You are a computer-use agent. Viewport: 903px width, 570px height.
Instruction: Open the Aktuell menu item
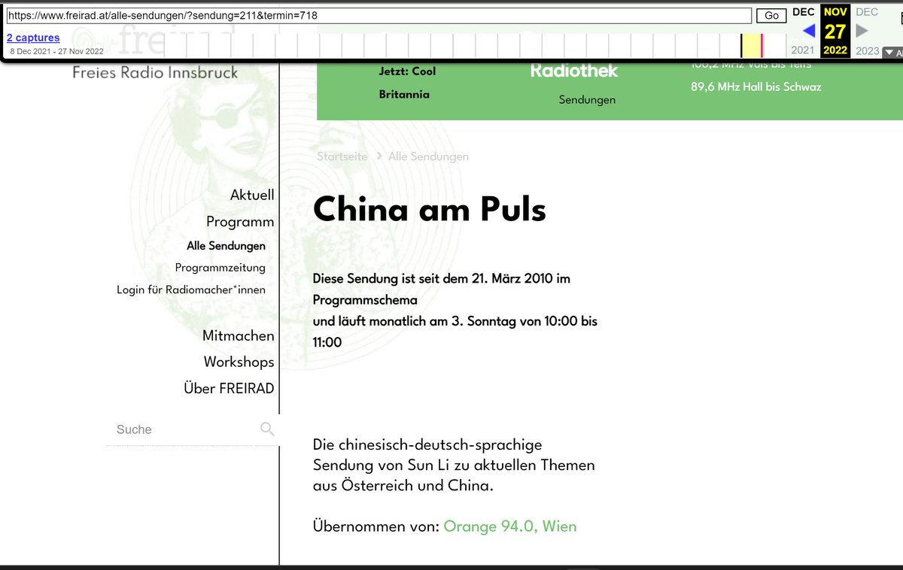tap(252, 195)
